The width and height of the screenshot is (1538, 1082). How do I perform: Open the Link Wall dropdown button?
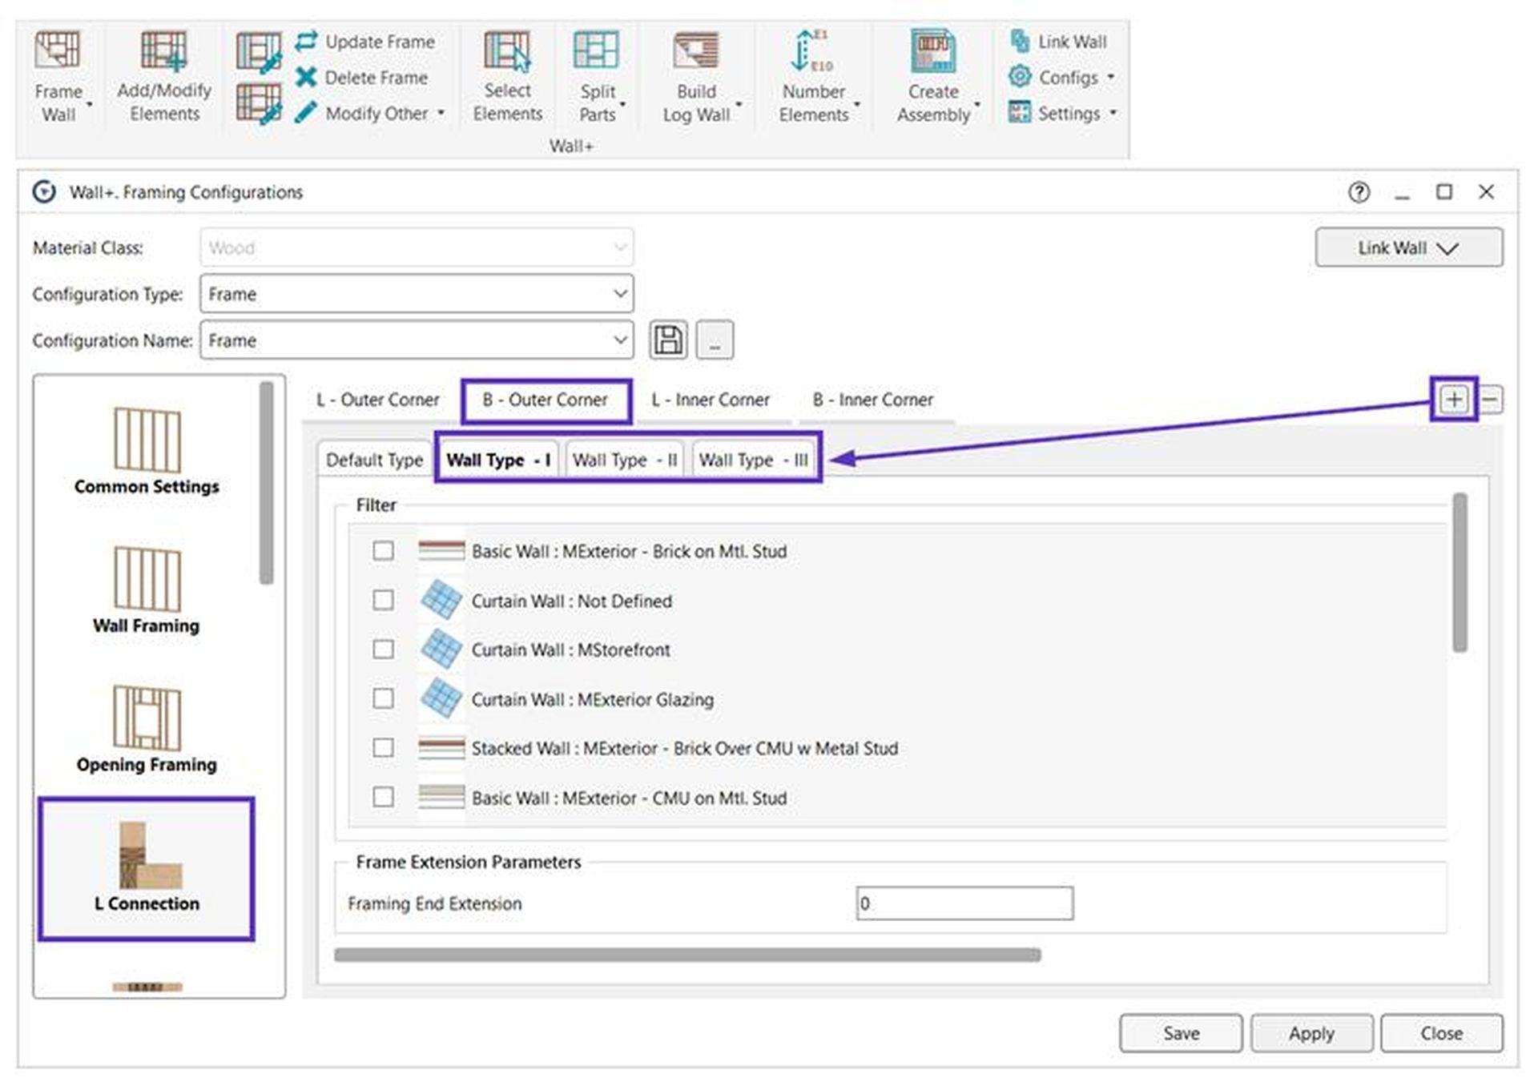1408,247
